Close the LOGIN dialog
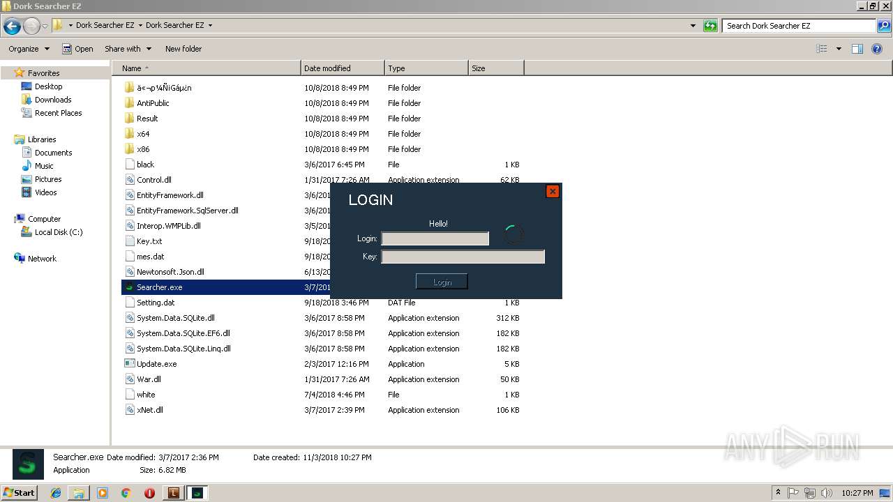Screen dimensions: 893x502 553,191
